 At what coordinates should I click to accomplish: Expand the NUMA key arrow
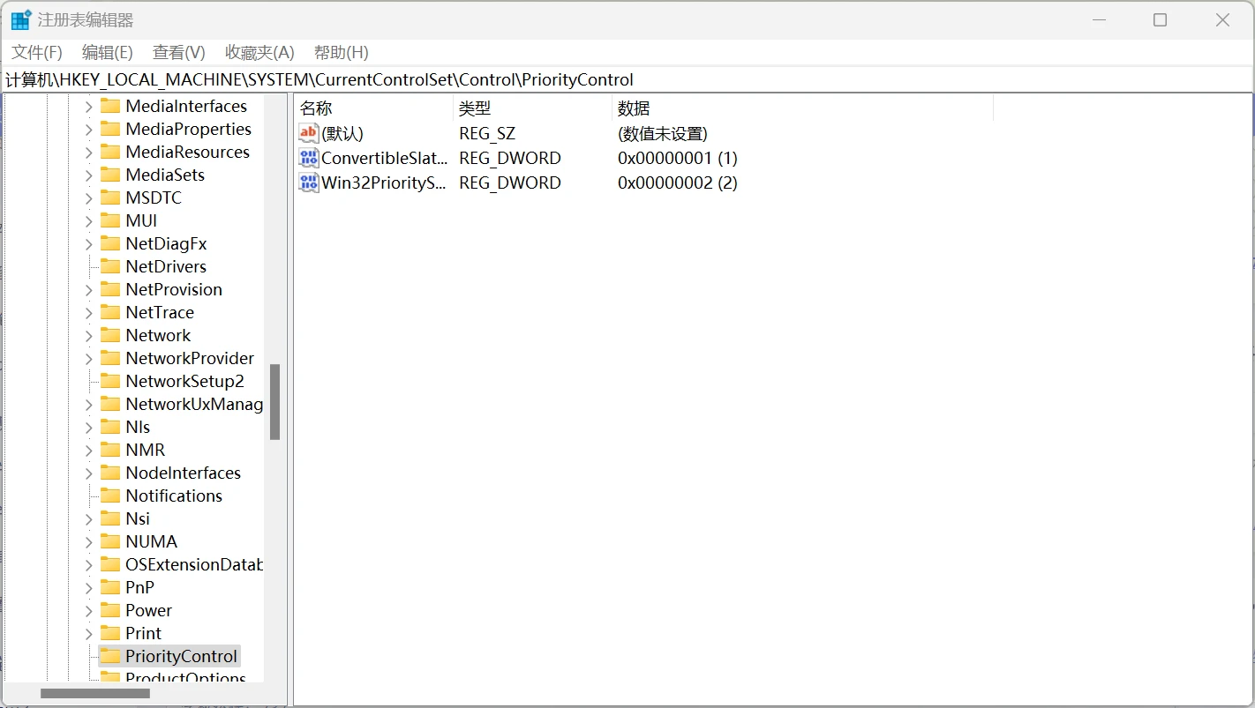pyautogui.click(x=88, y=542)
